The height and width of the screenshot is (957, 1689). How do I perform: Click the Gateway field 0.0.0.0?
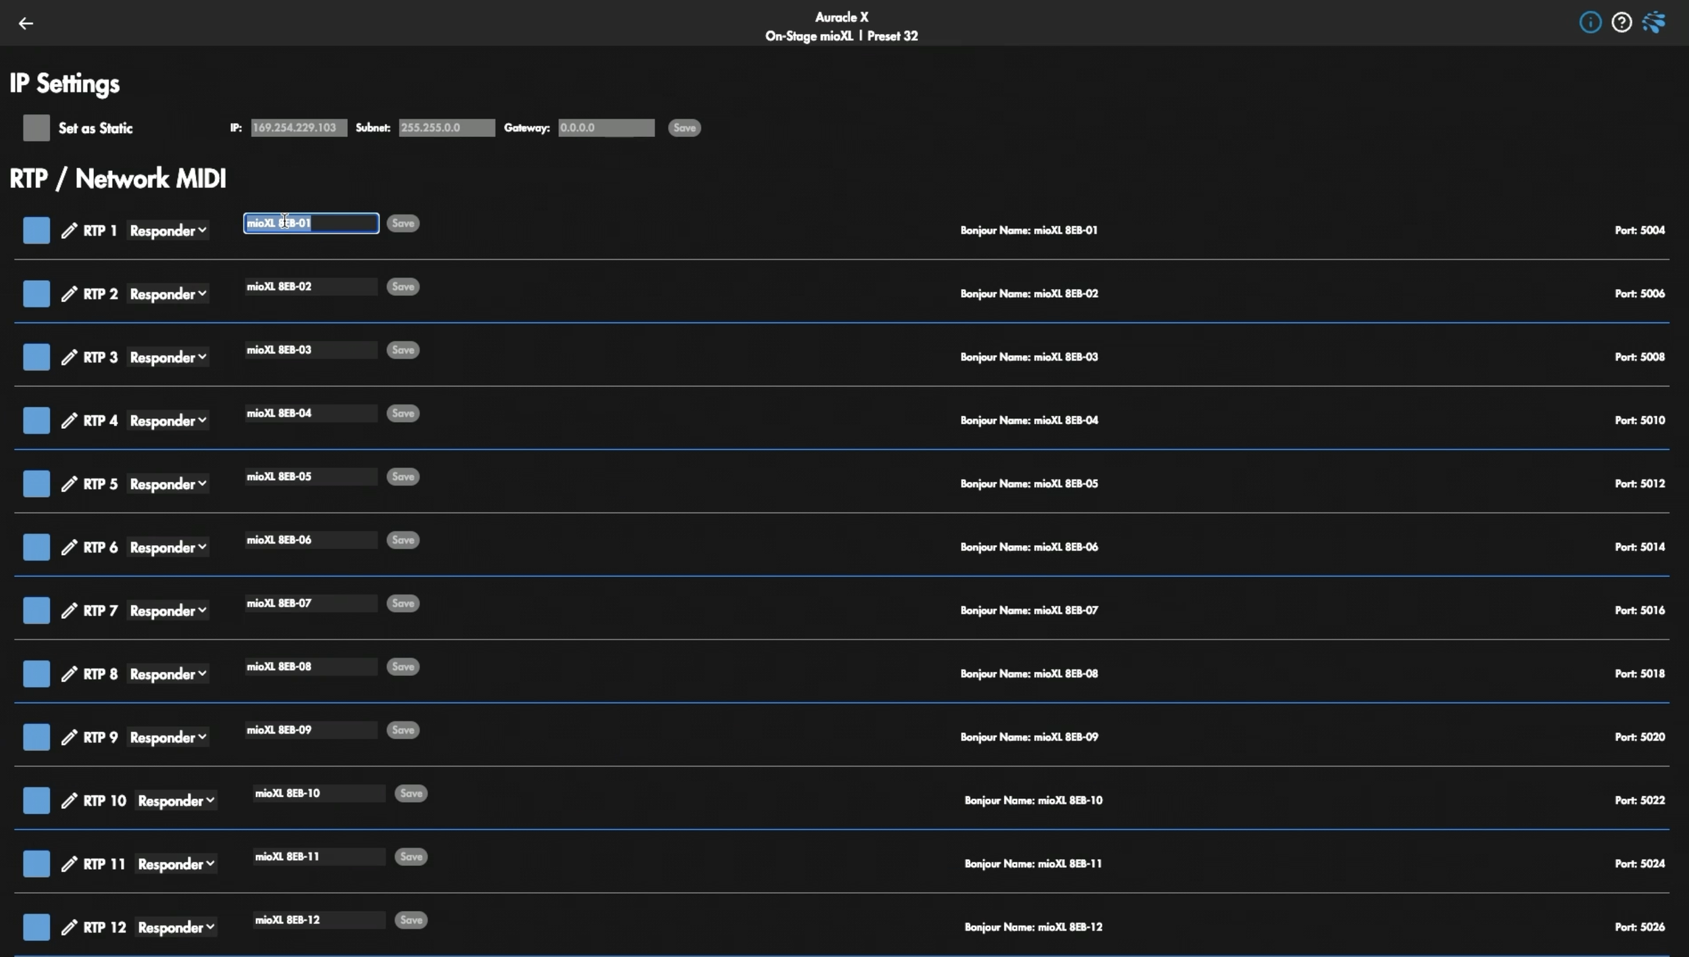click(606, 128)
